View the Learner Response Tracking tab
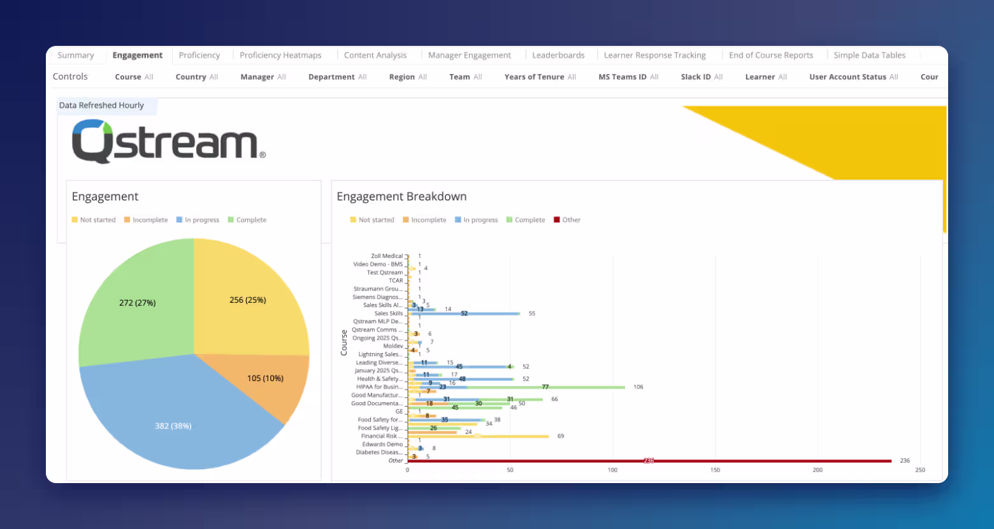 [655, 55]
